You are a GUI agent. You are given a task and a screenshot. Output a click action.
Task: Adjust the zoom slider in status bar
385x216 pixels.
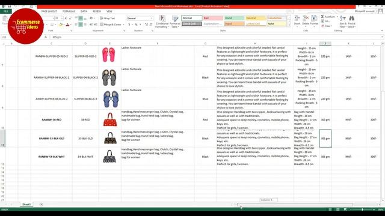pos(362,209)
